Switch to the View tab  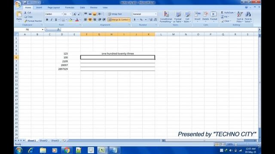pyautogui.click(x=105, y=8)
